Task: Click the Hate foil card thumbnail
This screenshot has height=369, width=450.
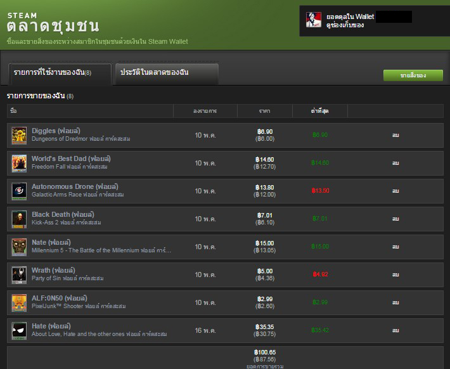Action: pyautogui.click(x=19, y=330)
